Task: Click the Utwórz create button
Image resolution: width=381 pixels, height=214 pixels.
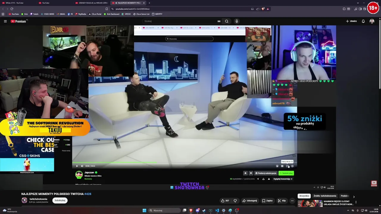Action: pyautogui.click(x=351, y=21)
